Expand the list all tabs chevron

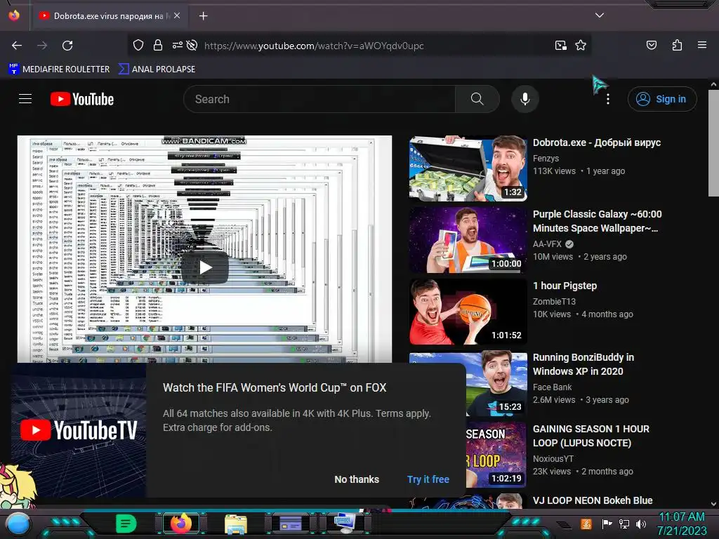pos(600,15)
